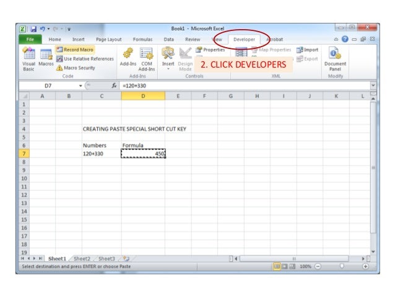Switch to Page Layout view

pos(284,266)
